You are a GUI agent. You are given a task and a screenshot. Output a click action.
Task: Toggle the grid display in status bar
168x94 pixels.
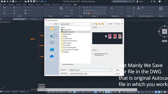75,92
